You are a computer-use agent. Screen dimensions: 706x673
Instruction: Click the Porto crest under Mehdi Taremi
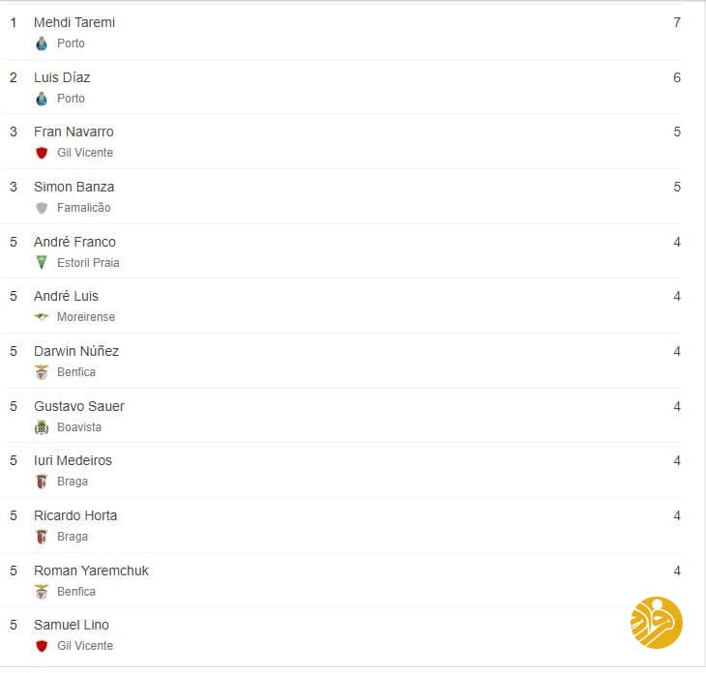(41, 44)
